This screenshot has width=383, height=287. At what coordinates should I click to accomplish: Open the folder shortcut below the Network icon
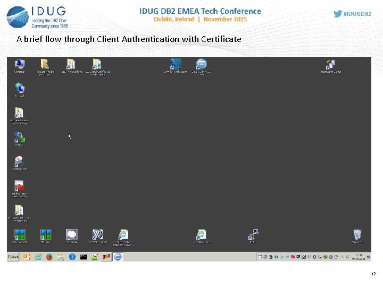(x=20, y=116)
